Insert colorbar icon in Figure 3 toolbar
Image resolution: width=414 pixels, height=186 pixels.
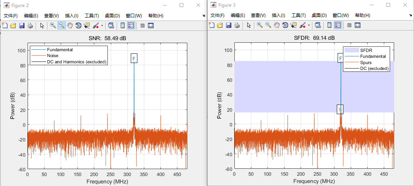(x=329, y=25)
